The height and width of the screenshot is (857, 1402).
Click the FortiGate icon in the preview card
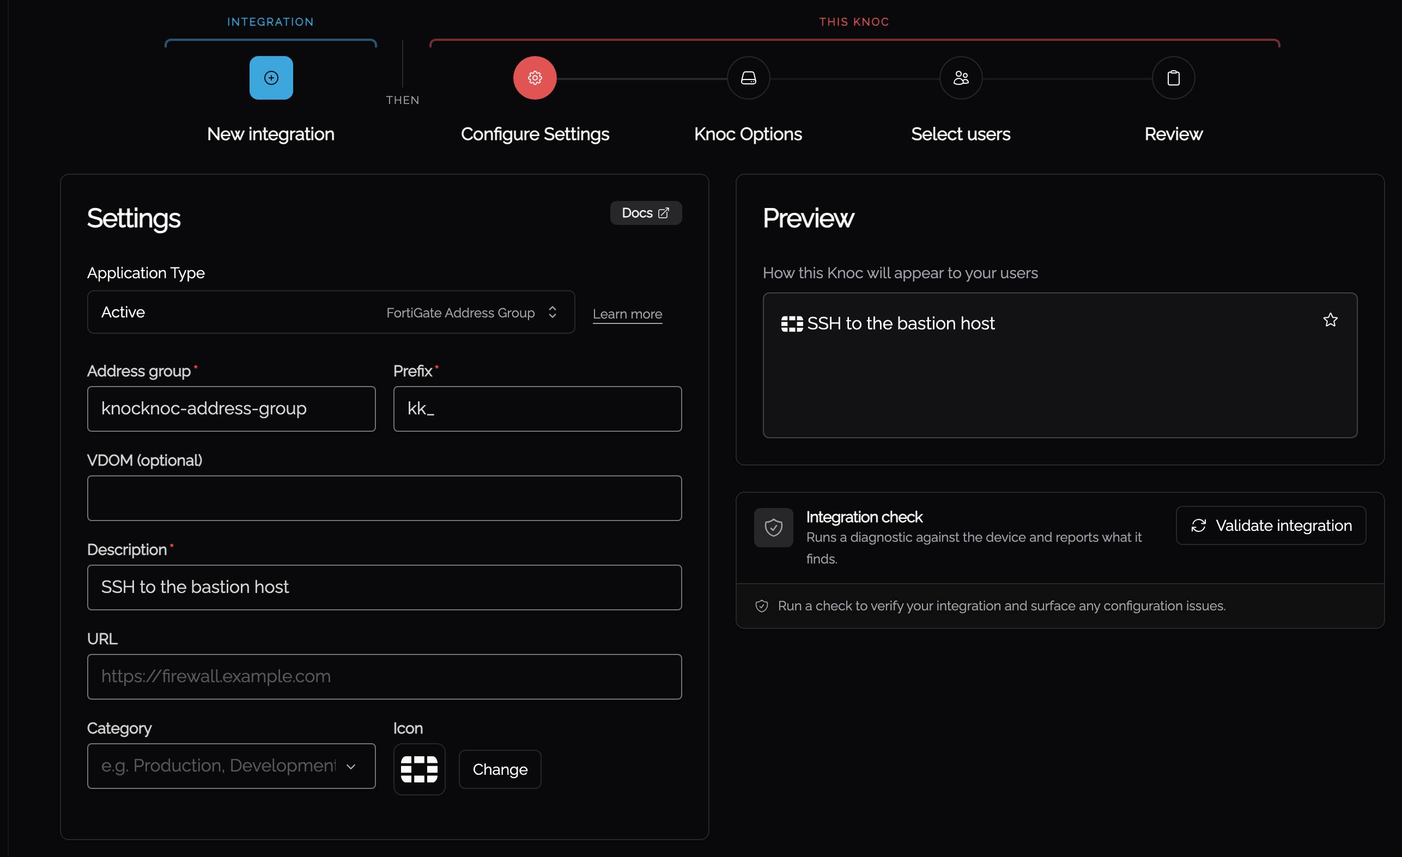(x=792, y=323)
